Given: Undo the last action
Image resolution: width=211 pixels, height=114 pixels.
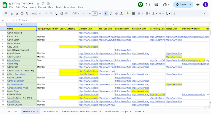Looking at the screenshot, I should coord(12,13).
